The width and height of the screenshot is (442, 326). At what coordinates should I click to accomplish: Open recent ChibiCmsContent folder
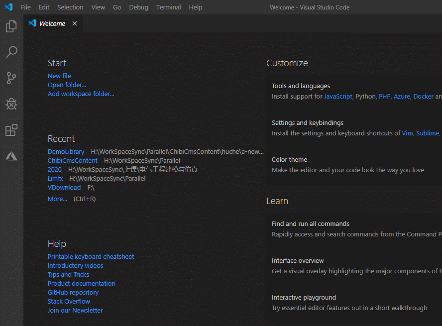[x=73, y=161]
